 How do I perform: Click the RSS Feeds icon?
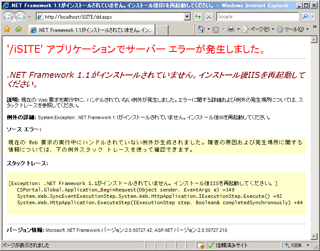coord(216,30)
